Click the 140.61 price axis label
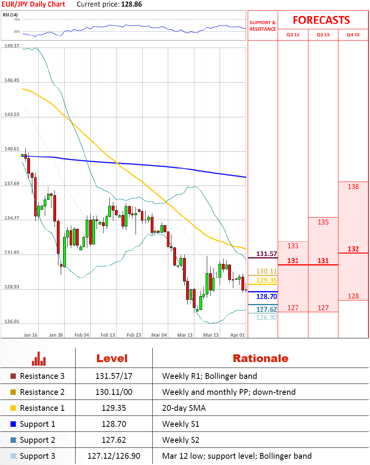 (x=12, y=149)
